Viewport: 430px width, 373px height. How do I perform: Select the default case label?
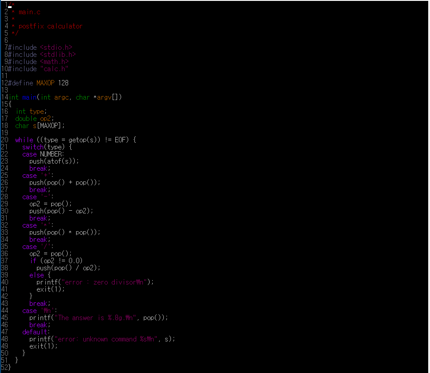pyautogui.click(x=33, y=332)
